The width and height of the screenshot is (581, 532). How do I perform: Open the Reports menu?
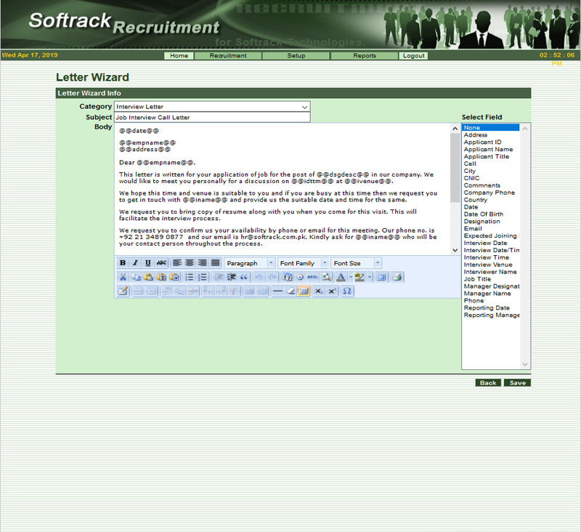click(365, 56)
